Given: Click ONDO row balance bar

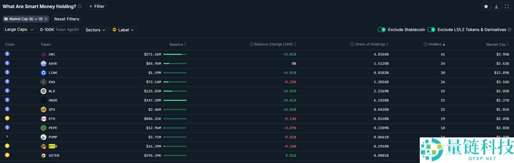Looking at the screenshot, I should click(x=175, y=100).
